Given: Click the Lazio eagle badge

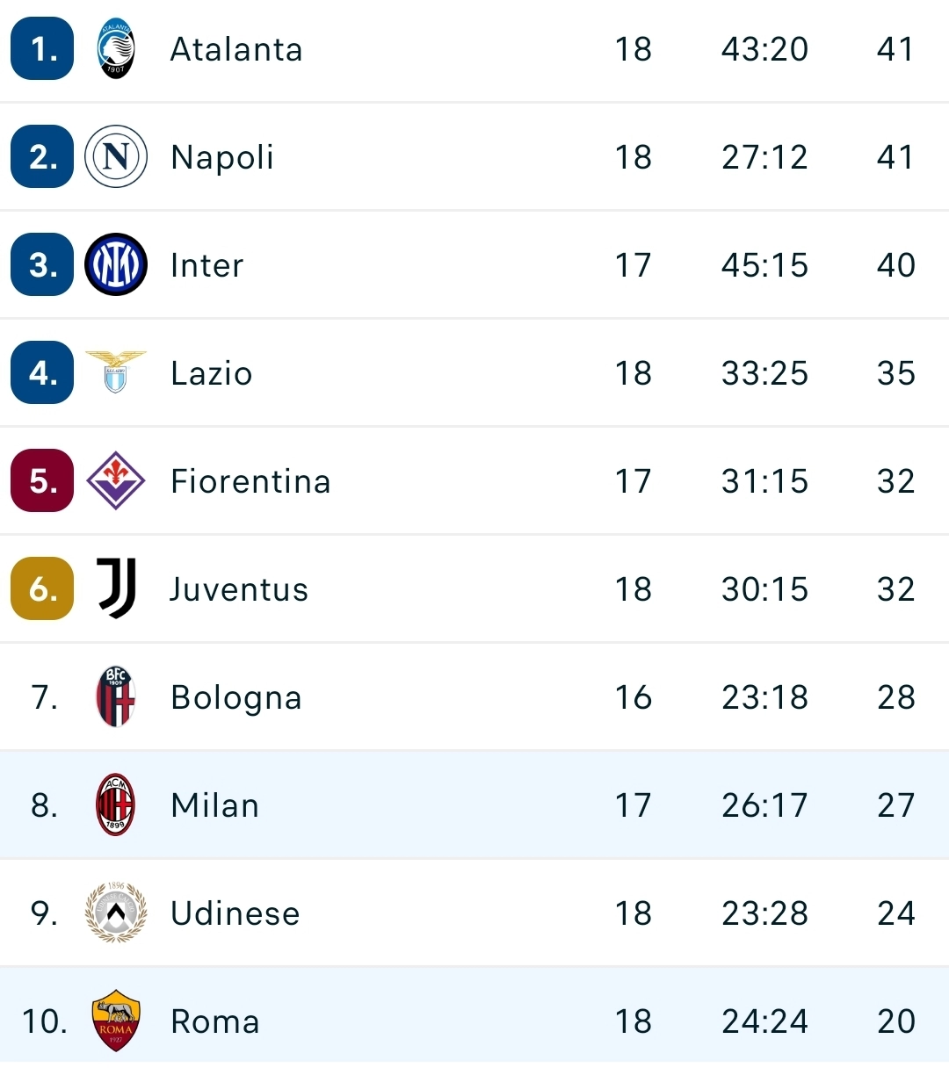Looking at the screenshot, I should tap(115, 372).
